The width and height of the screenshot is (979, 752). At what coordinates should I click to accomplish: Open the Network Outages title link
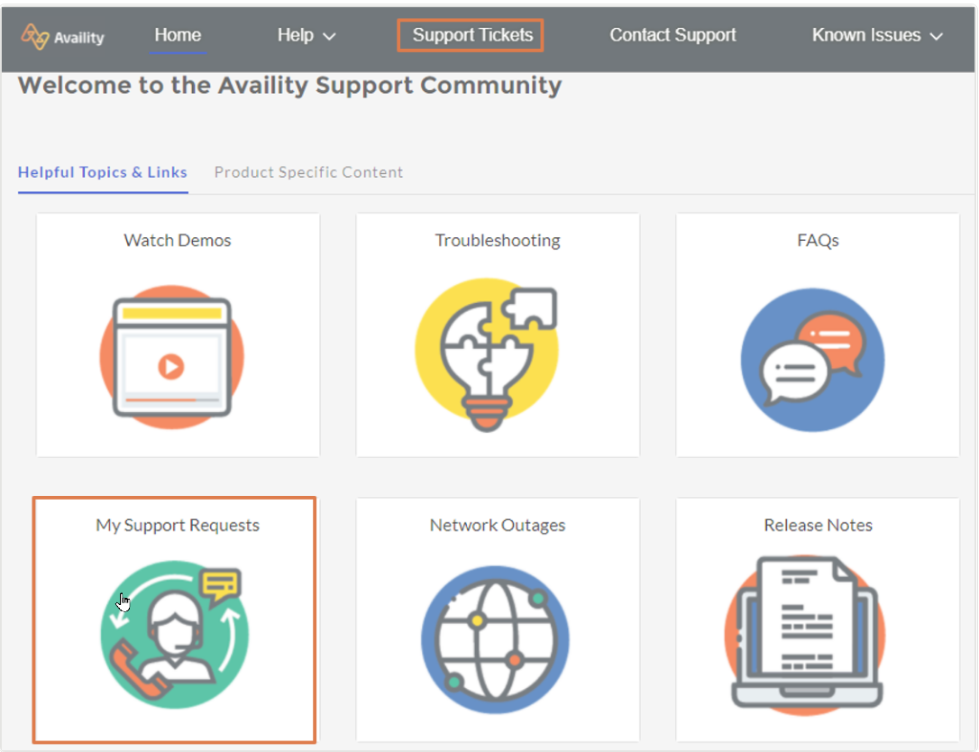pos(498,526)
